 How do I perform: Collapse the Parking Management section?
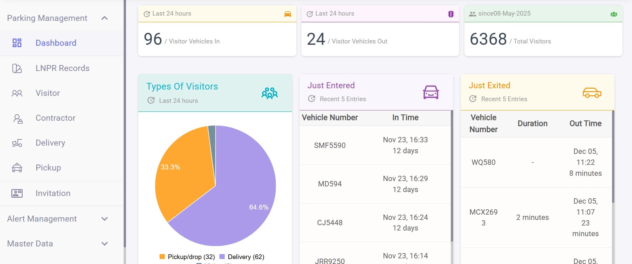[104, 18]
